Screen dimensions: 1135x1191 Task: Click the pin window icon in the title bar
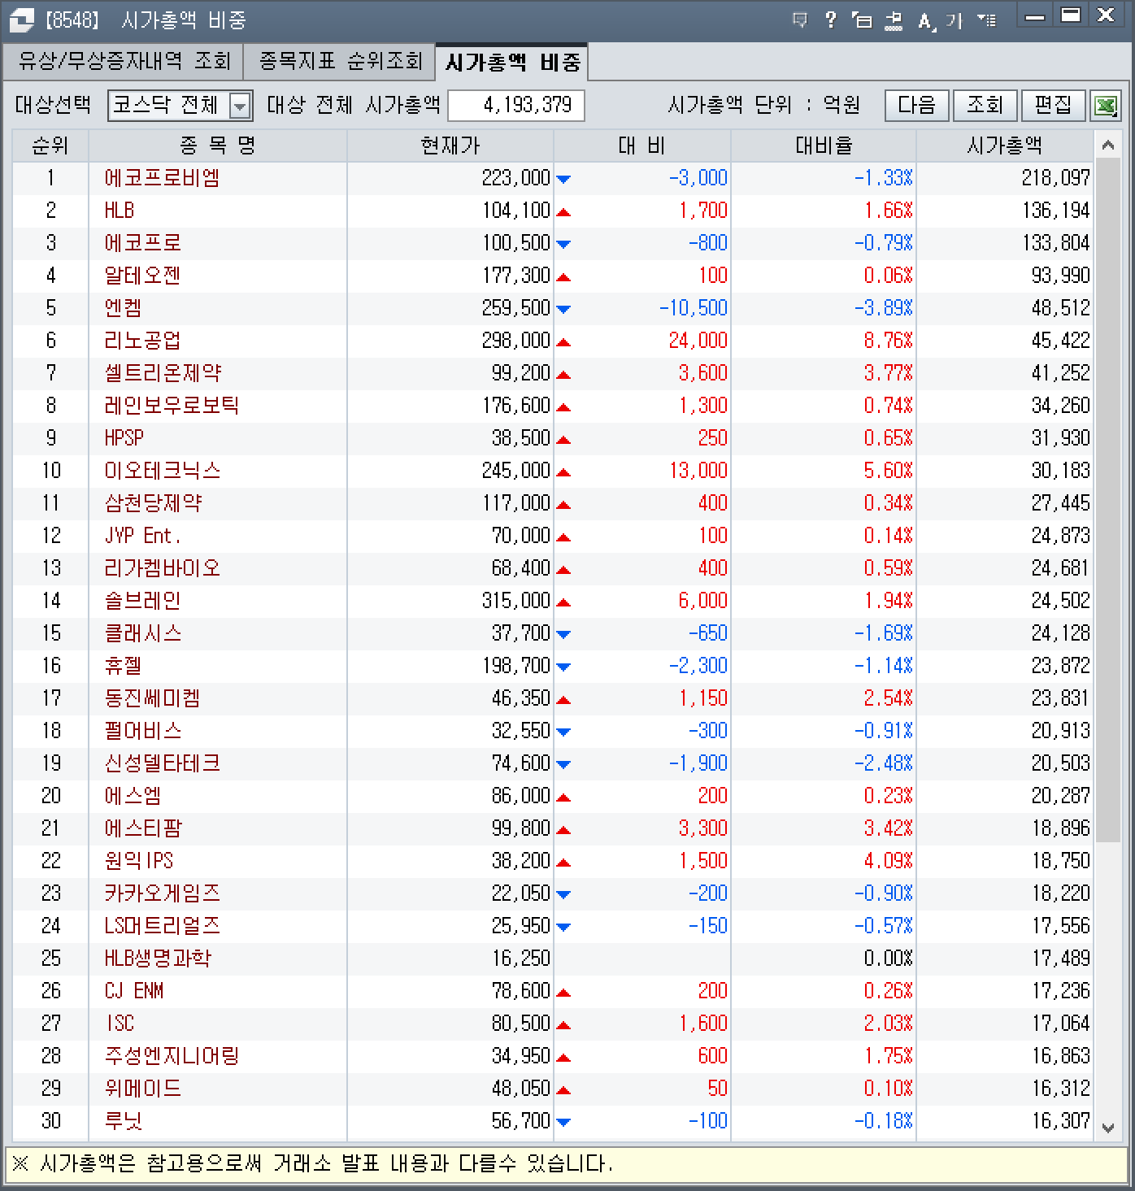pos(894,20)
